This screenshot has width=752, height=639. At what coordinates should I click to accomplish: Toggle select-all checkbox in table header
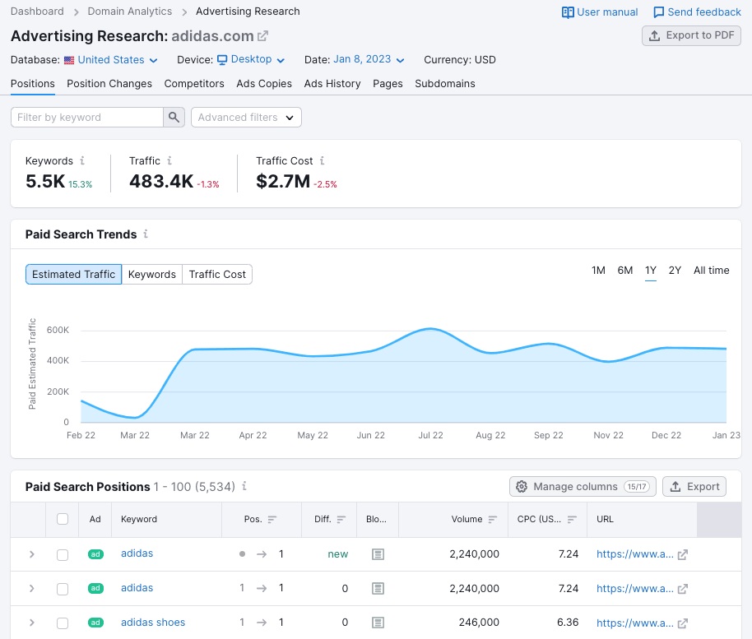pyautogui.click(x=63, y=519)
